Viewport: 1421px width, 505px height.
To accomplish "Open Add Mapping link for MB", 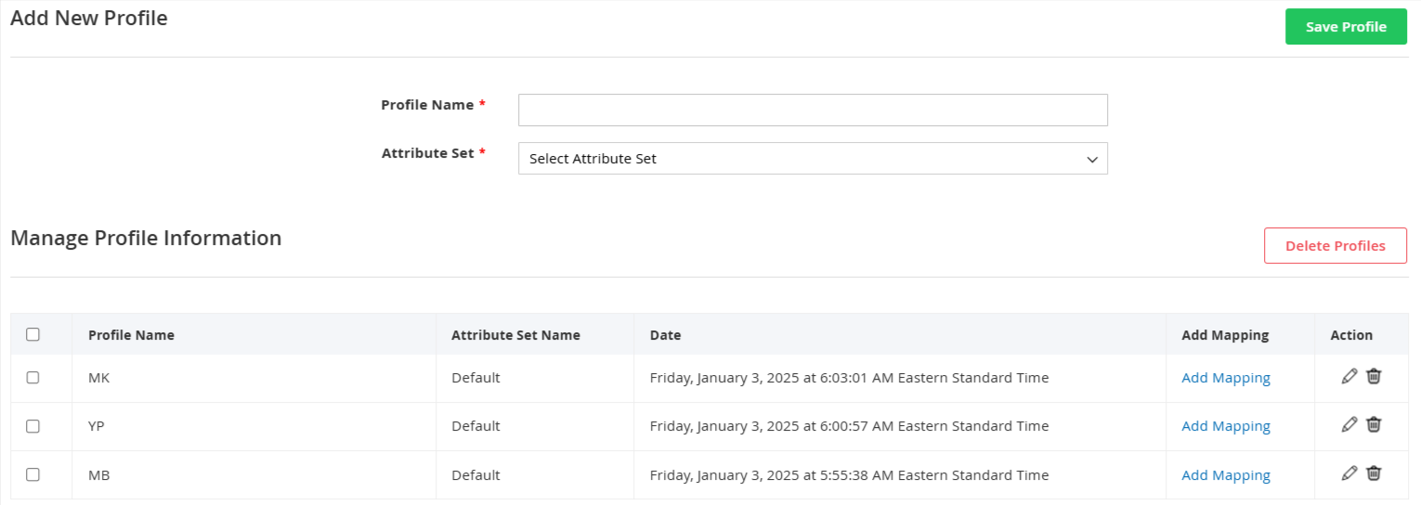I will tap(1226, 475).
